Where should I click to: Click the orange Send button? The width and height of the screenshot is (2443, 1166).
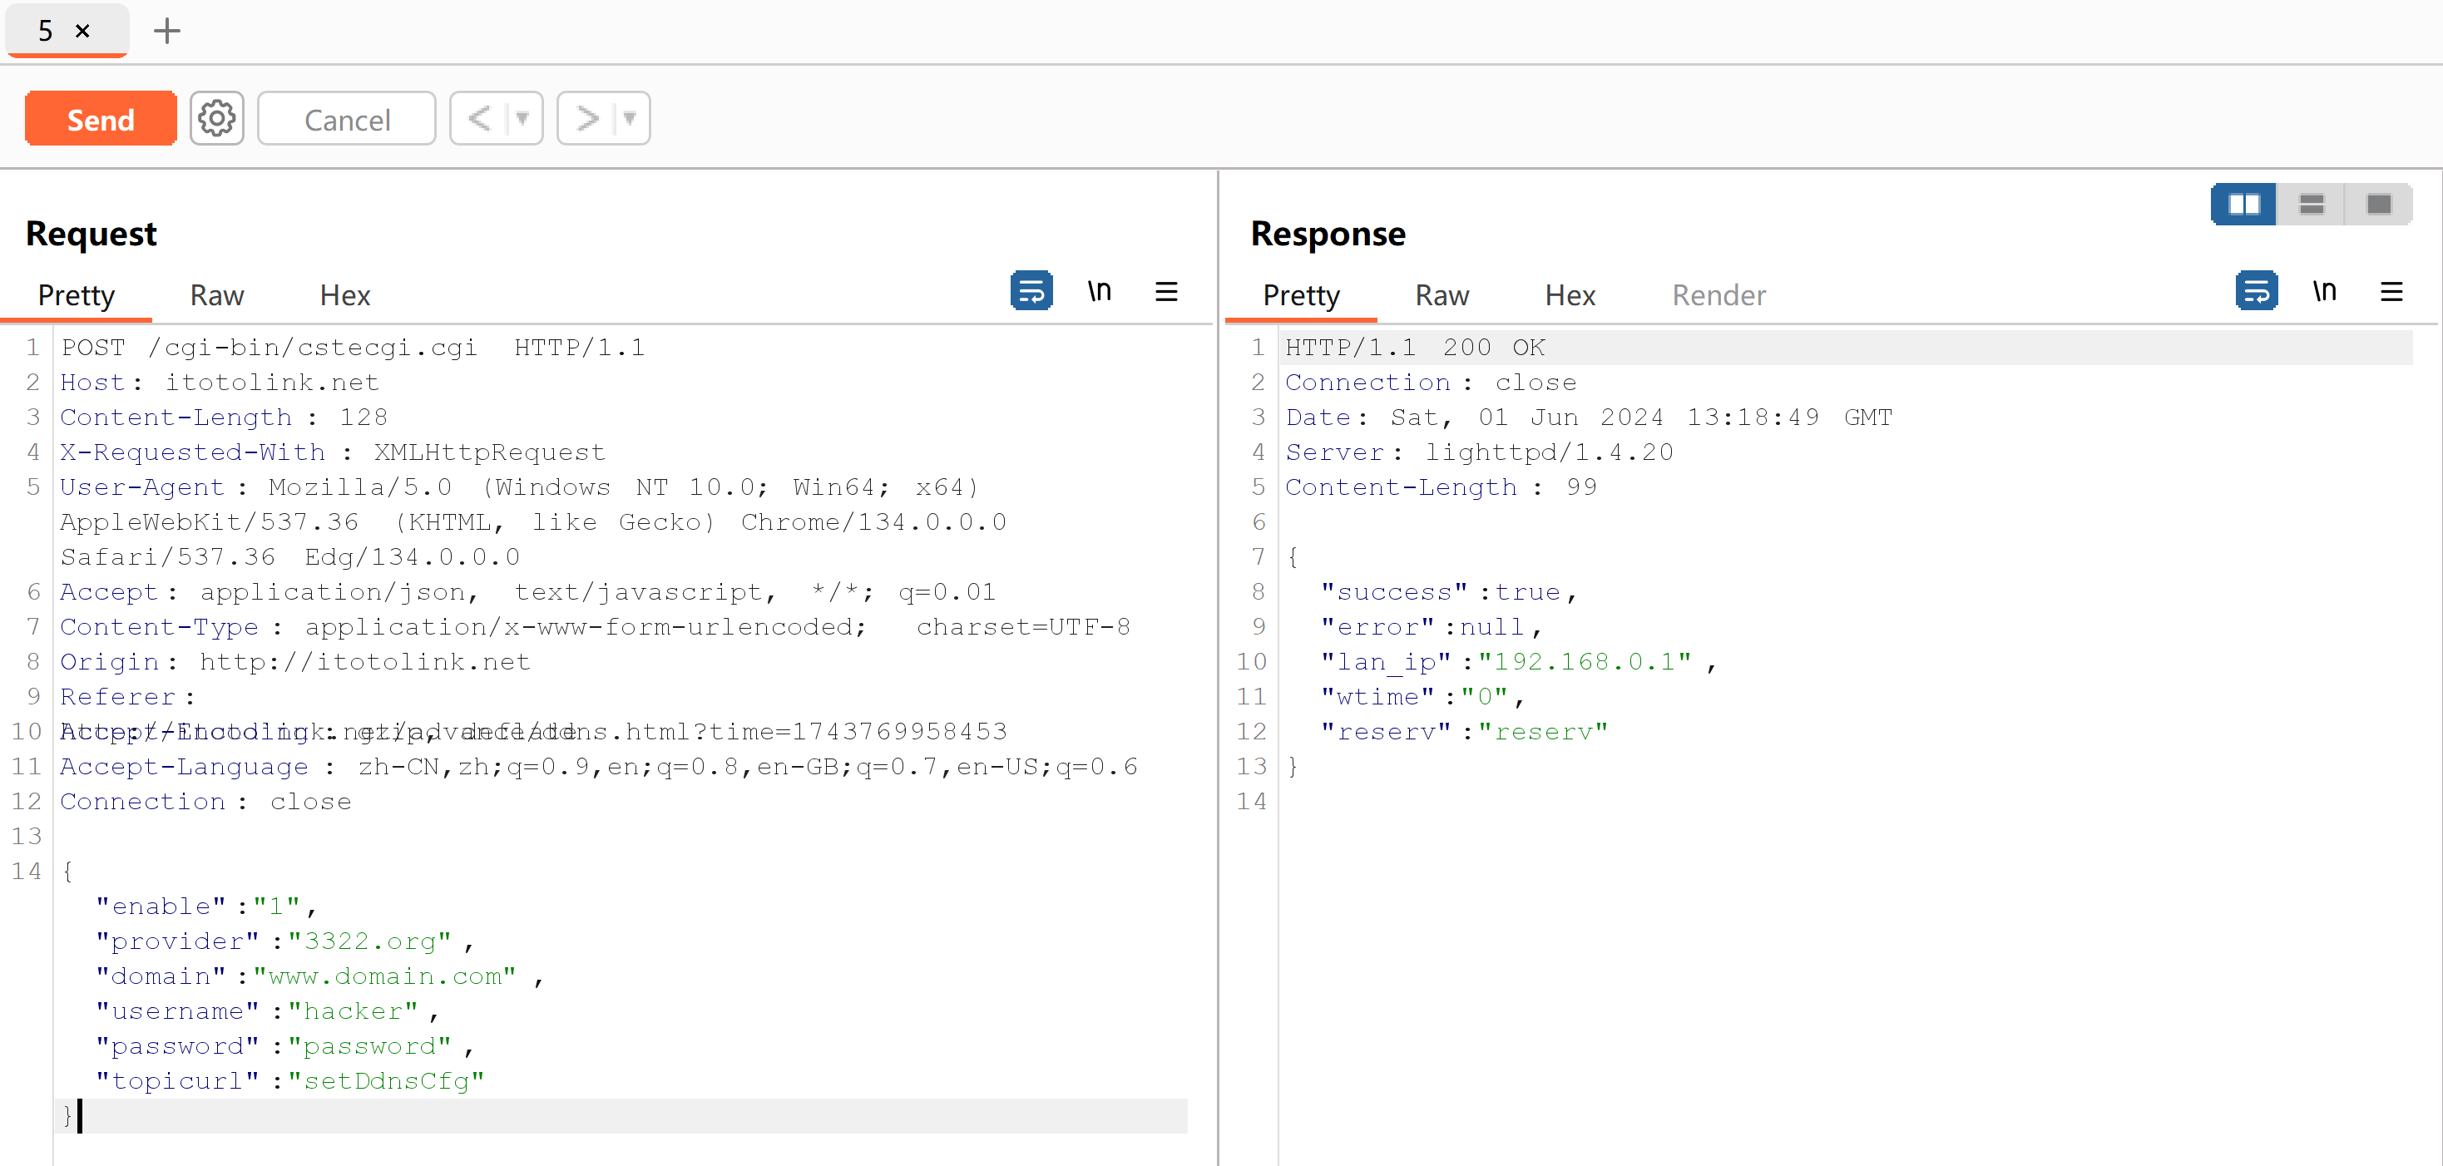click(x=101, y=118)
